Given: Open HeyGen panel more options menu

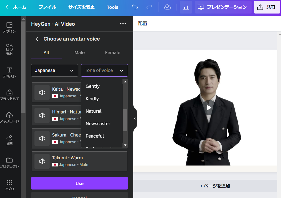Looking at the screenshot, I should pyautogui.click(x=123, y=24).
